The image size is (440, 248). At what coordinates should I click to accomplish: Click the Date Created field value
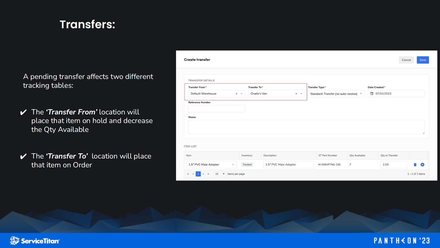[x=383, y=94]
